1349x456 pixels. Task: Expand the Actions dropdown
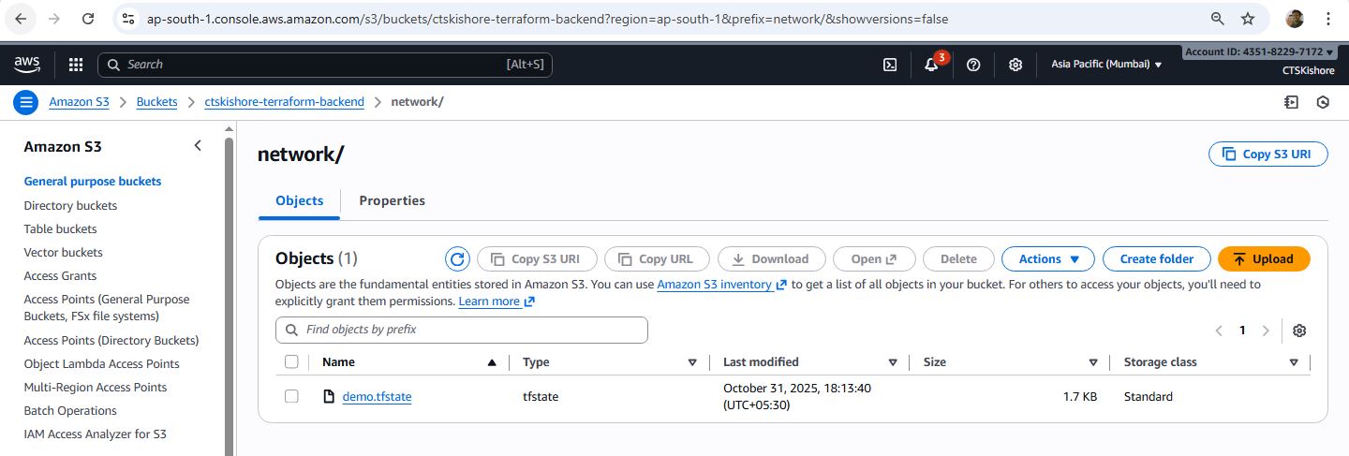1049,259
